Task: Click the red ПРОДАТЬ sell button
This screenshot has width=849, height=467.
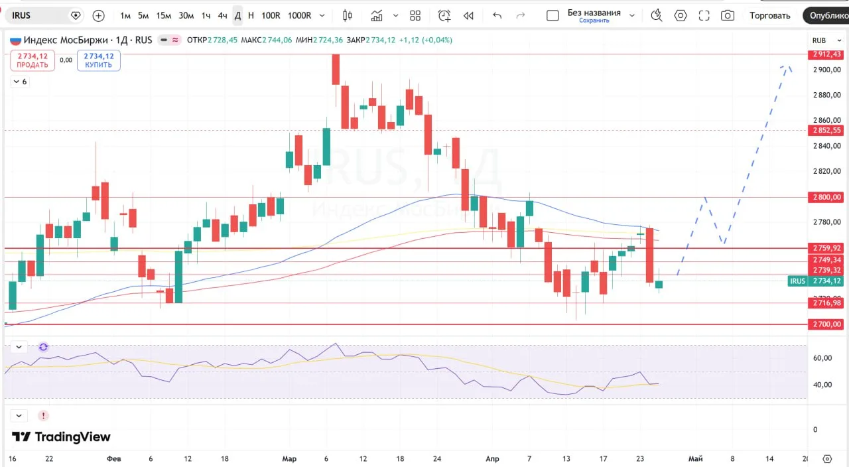Action: click(x=33, y=60)
